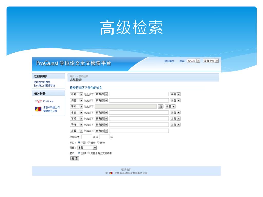
Task: Open 并且 operator dropdown in the 学科 row
Action: [171, 106]
